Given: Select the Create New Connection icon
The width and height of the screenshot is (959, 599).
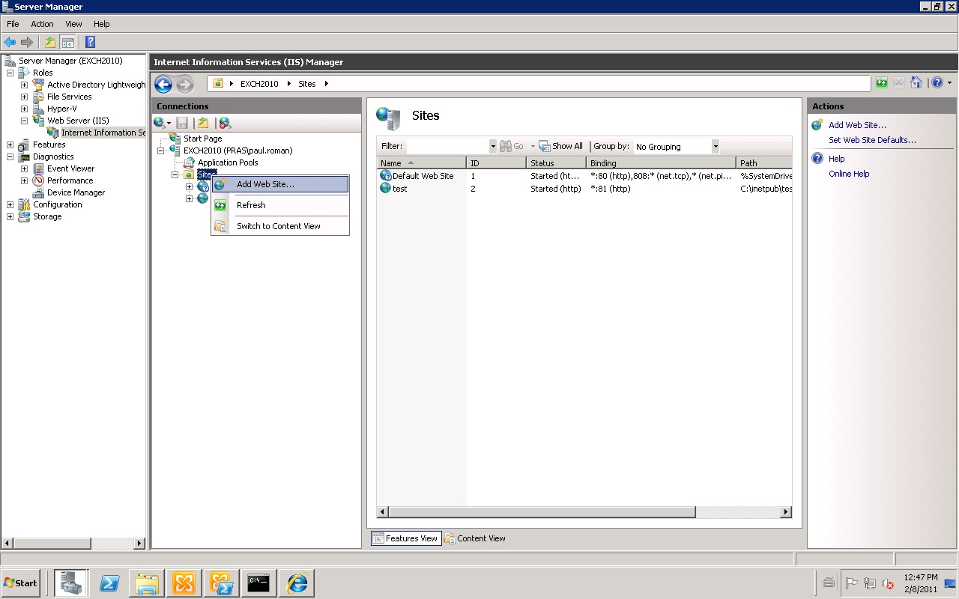Looking at the screenshot, I should click(x=160, y=123).
